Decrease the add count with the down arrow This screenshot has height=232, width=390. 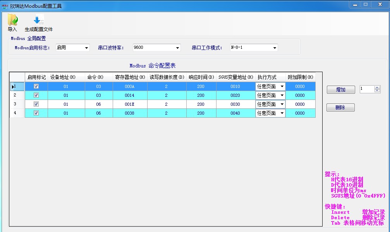[x=377, y=91]
